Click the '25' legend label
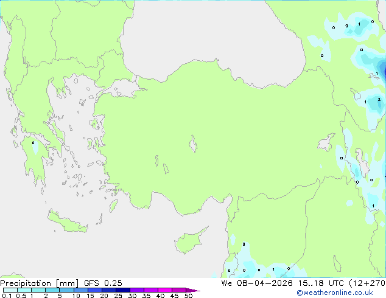Screen dimensions: 386x298 (118, 296)
